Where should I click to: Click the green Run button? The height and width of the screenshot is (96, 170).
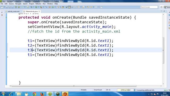[36, 7]
